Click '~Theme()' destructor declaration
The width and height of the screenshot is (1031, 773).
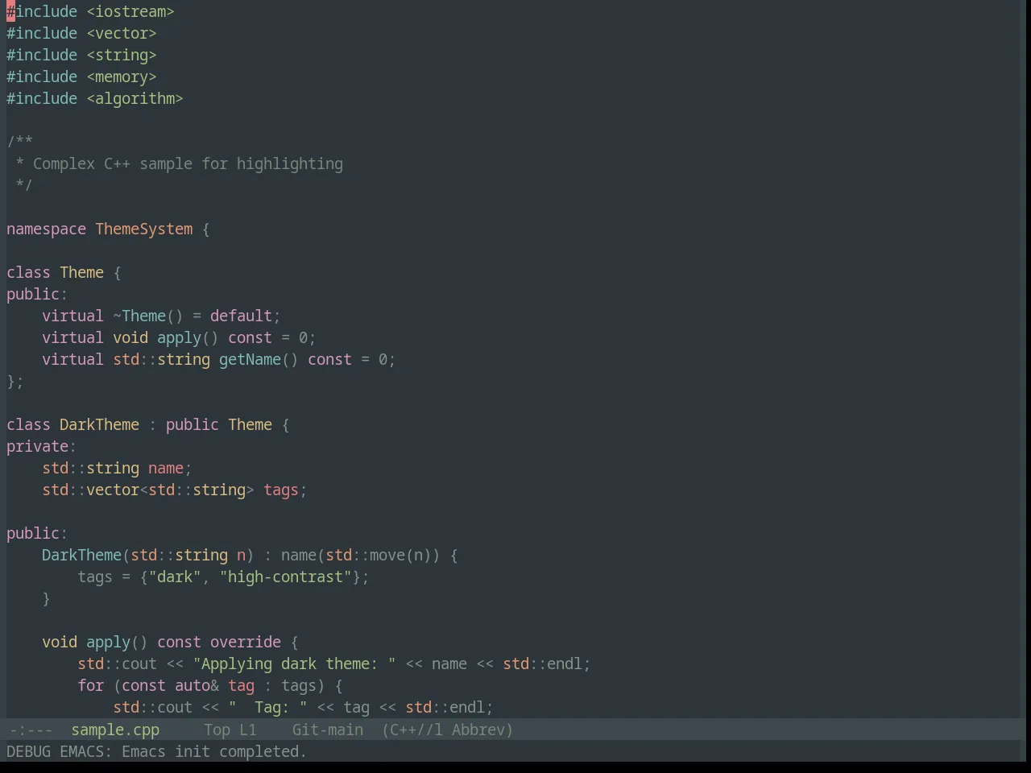[148, 316]
